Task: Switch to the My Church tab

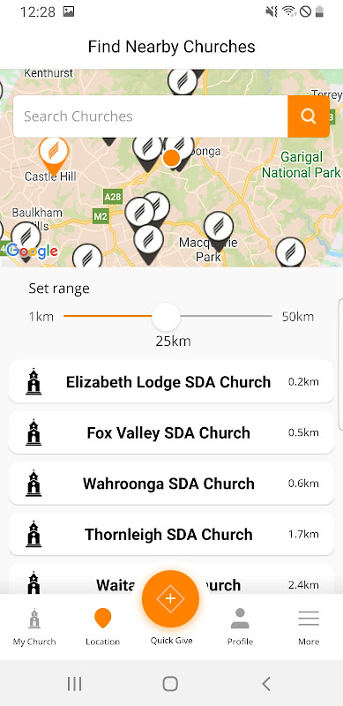Action: tap(34, 627)
